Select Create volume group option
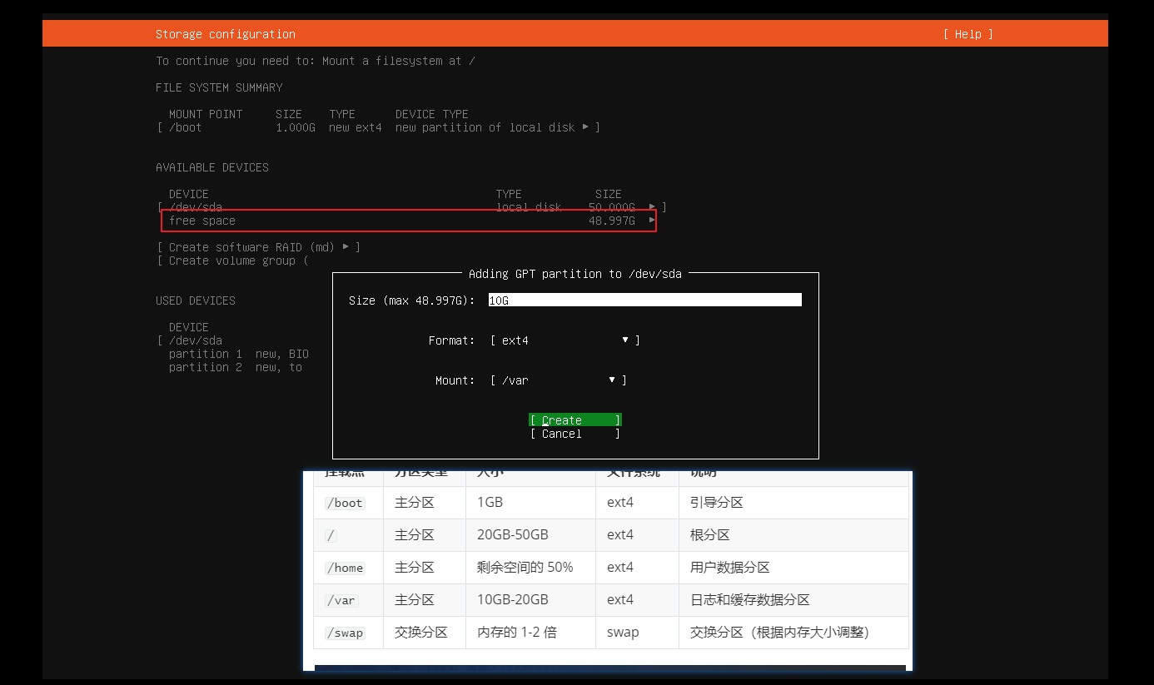Image resolution: width=1154 pixels, height=685 pixels. tap(232, 261)
